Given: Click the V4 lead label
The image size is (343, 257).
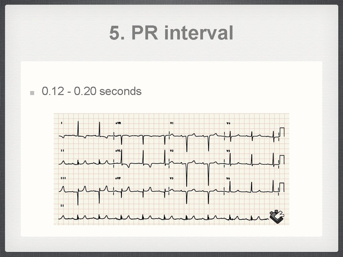Looking at the screenshot, I should pyautogui.click(x=228, y=123).
